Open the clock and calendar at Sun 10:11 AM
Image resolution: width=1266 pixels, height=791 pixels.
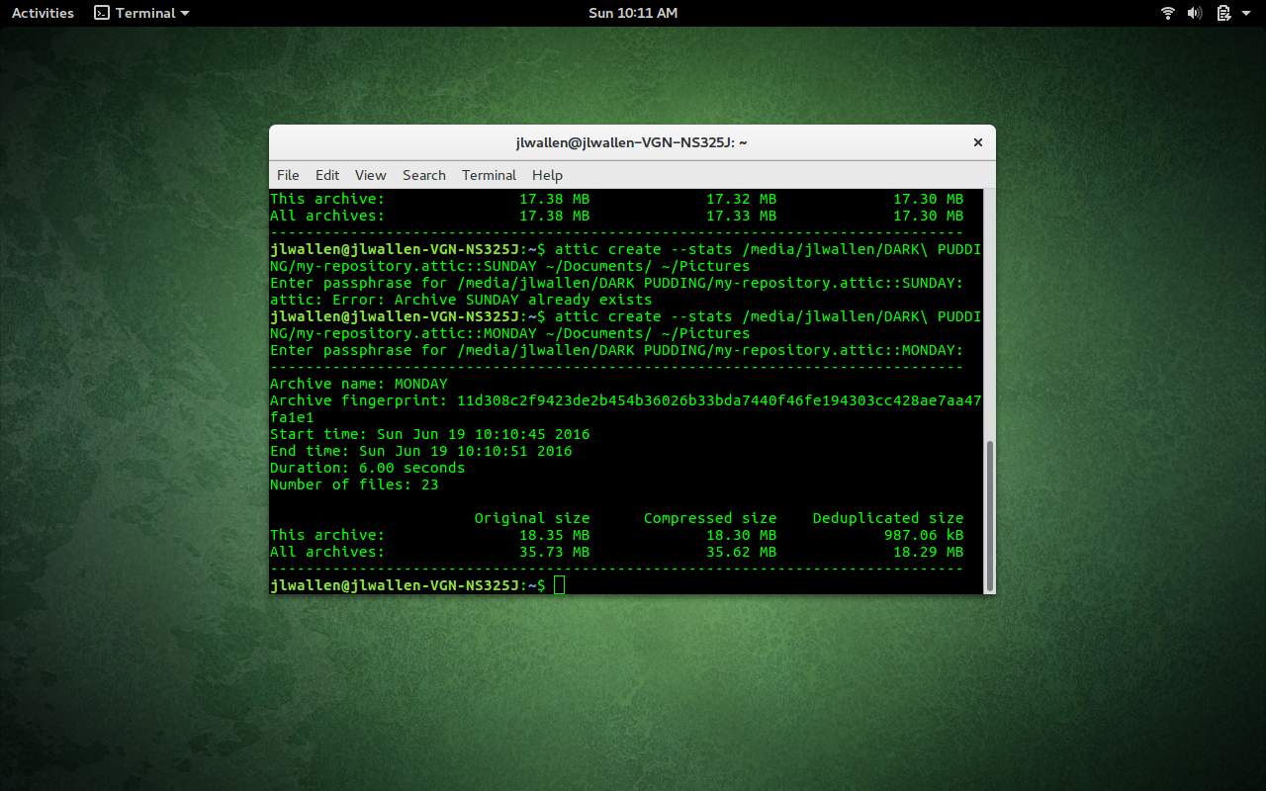633,13
